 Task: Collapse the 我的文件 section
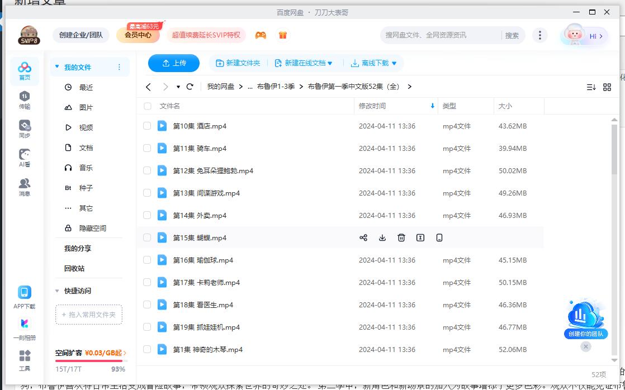(x=56, y=66)
